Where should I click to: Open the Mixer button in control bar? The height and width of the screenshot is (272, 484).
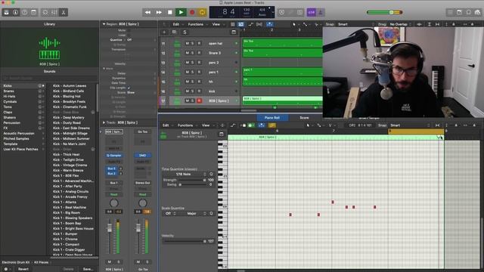click(54, 12)
